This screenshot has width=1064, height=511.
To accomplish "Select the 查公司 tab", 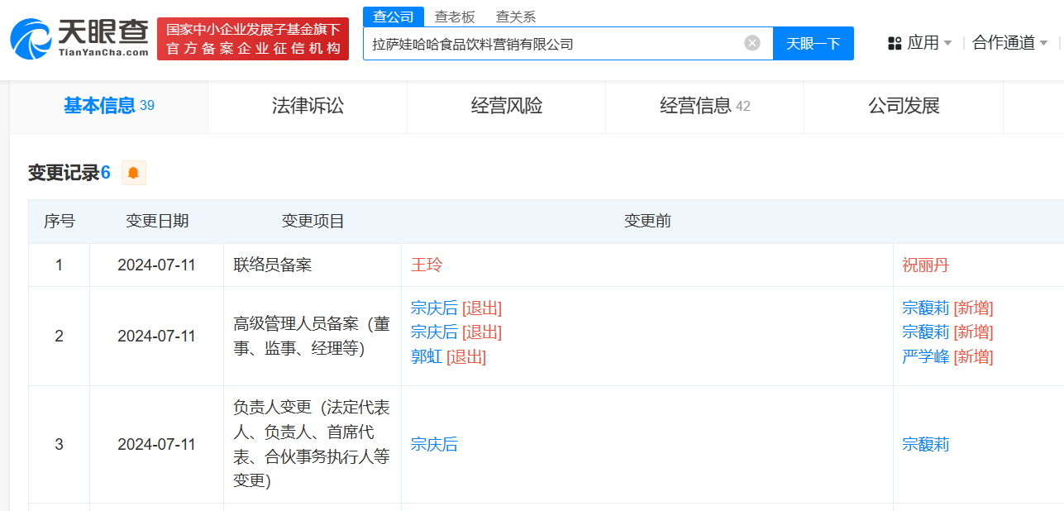I will tap(393, 16).
